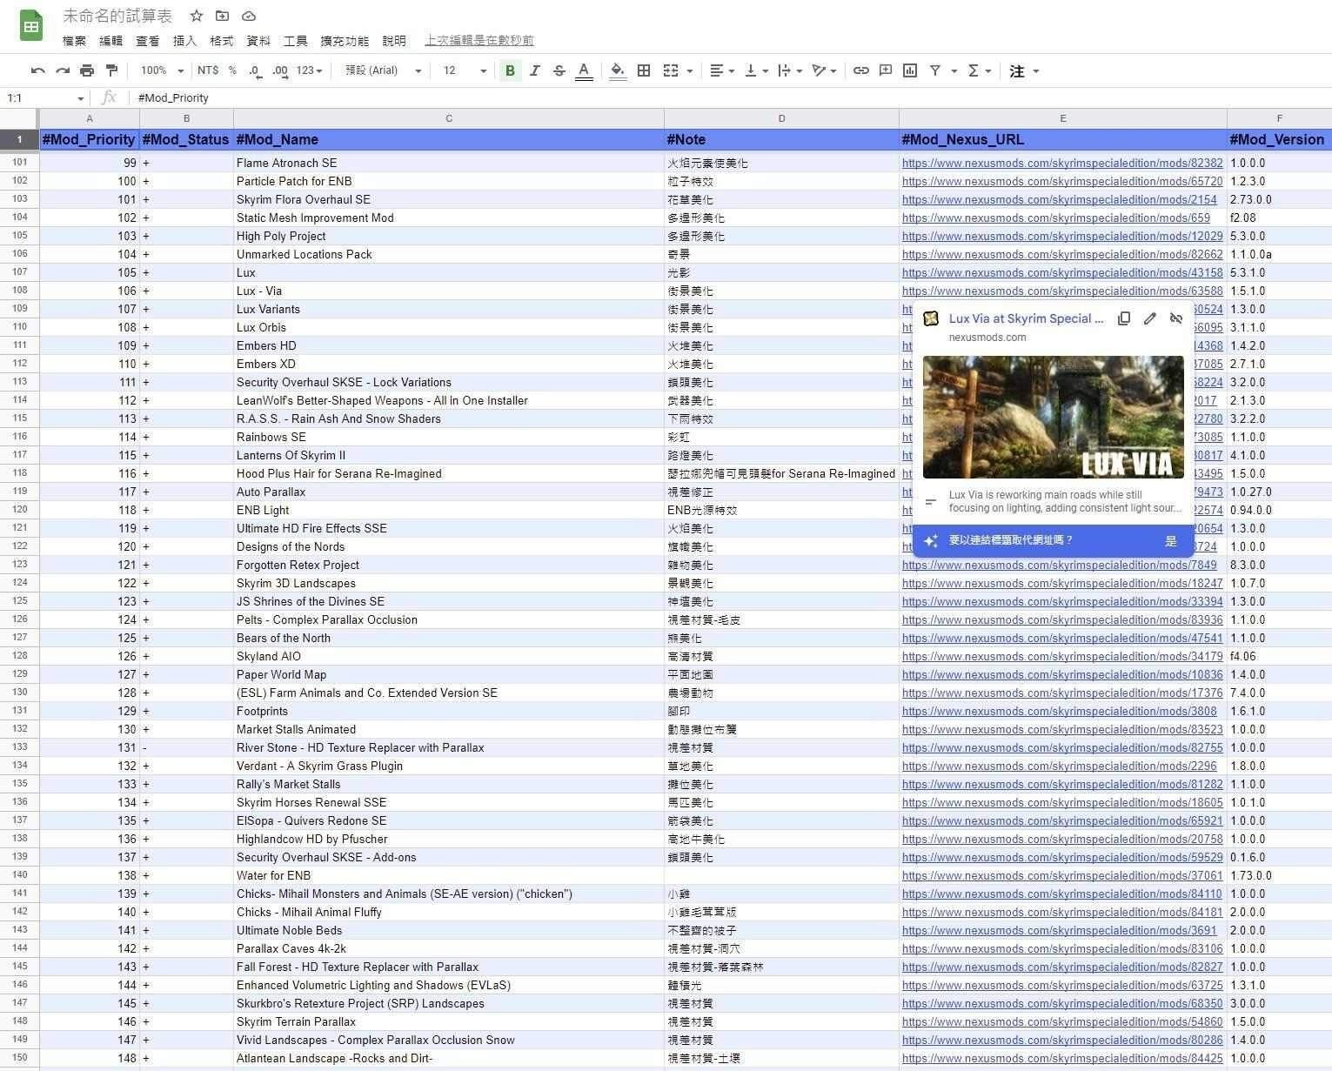Open the 100% zoom dropdown
The image size is (1332, 1071).
click(x=162, y=70)
